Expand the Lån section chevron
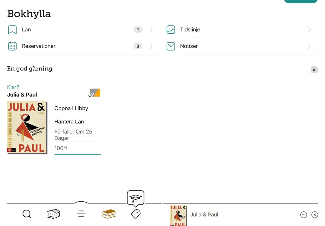 point(151,30)
